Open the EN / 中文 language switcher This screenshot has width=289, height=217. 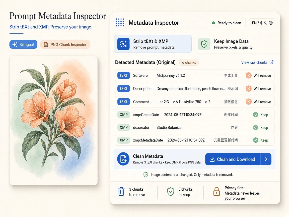262,23
